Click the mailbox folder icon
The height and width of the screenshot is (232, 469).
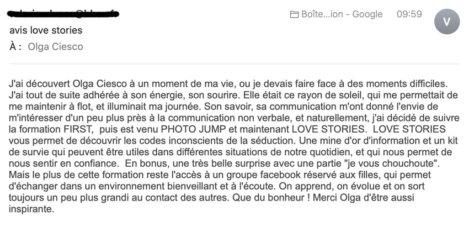click(x=294, y=14)
